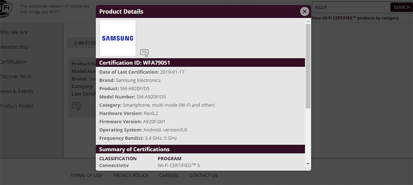Select Android, version:9.0 text

click(165, 130)
